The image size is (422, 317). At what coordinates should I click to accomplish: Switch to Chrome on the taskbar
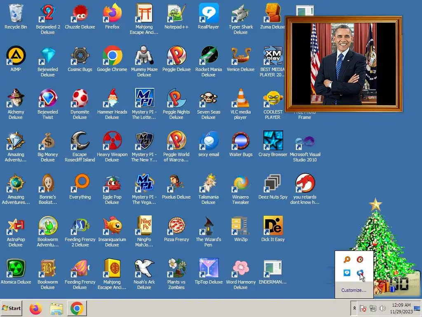tap(77, 308)
